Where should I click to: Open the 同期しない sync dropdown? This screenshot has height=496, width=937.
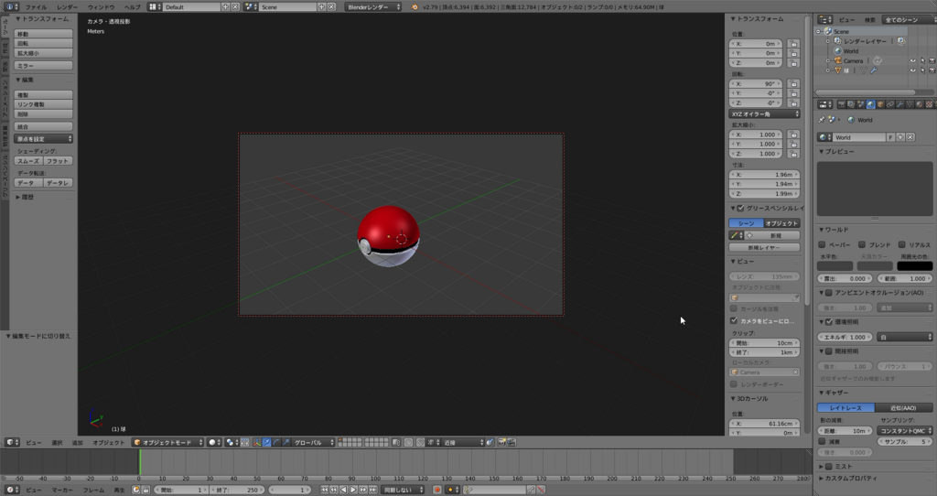click(403, 490)
